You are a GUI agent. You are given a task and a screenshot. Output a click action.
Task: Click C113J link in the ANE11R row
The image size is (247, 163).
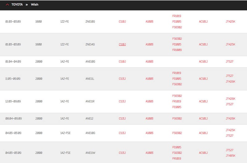[122, 101]
